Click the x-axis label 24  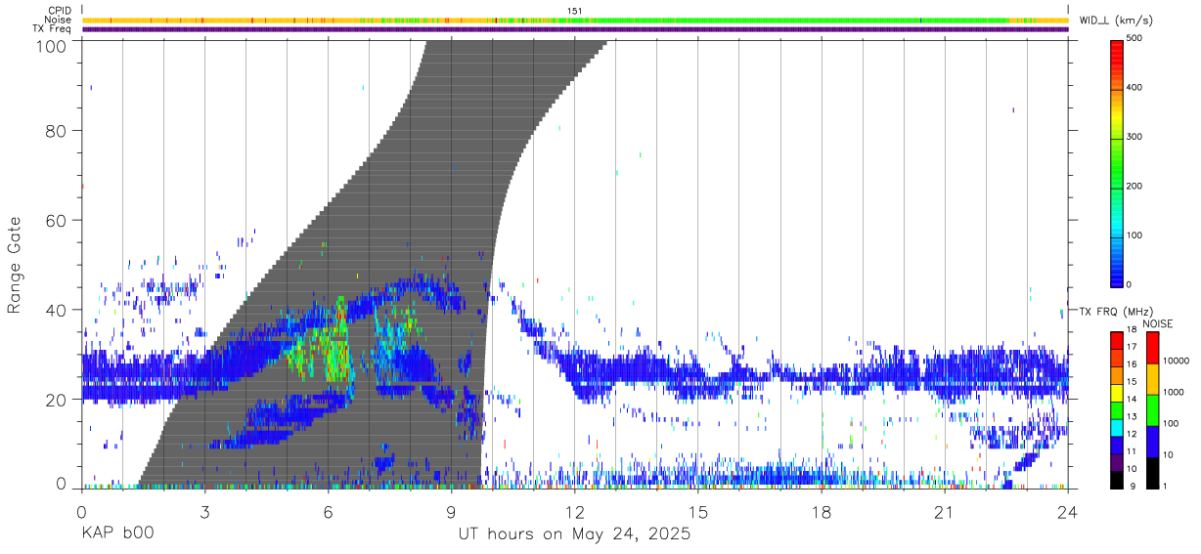pos(1068,511)
